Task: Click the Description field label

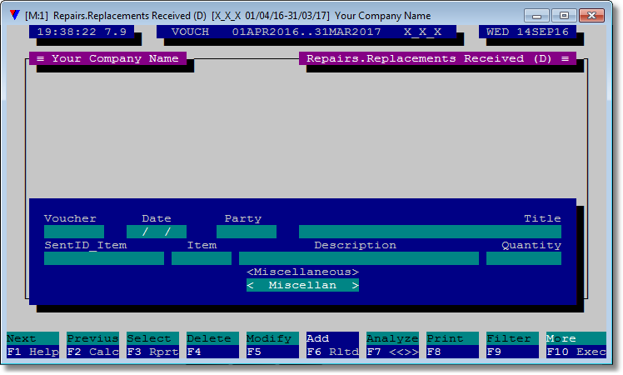Action: (355, 245)
